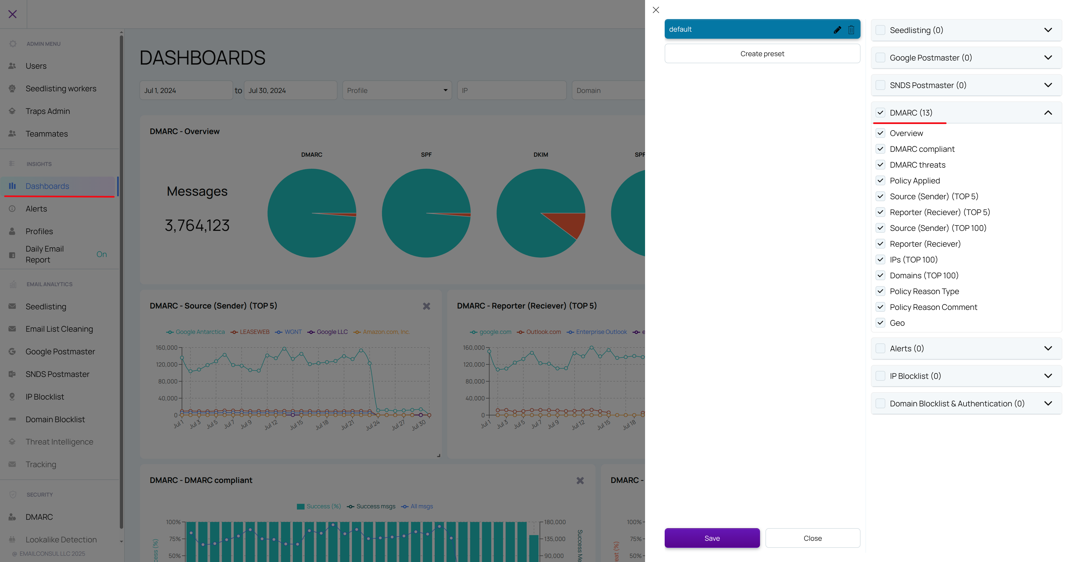The height and width of the screenshot is (562, 1076).
Task: Click the Email List Cleaning icon
Action: click(x=12, y=329)
